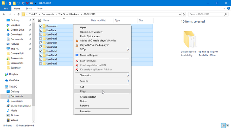Viewport: 231px width, 128px height.
Task: Click the VLC cone next to Add to Playlist
Action: (77, 40)
